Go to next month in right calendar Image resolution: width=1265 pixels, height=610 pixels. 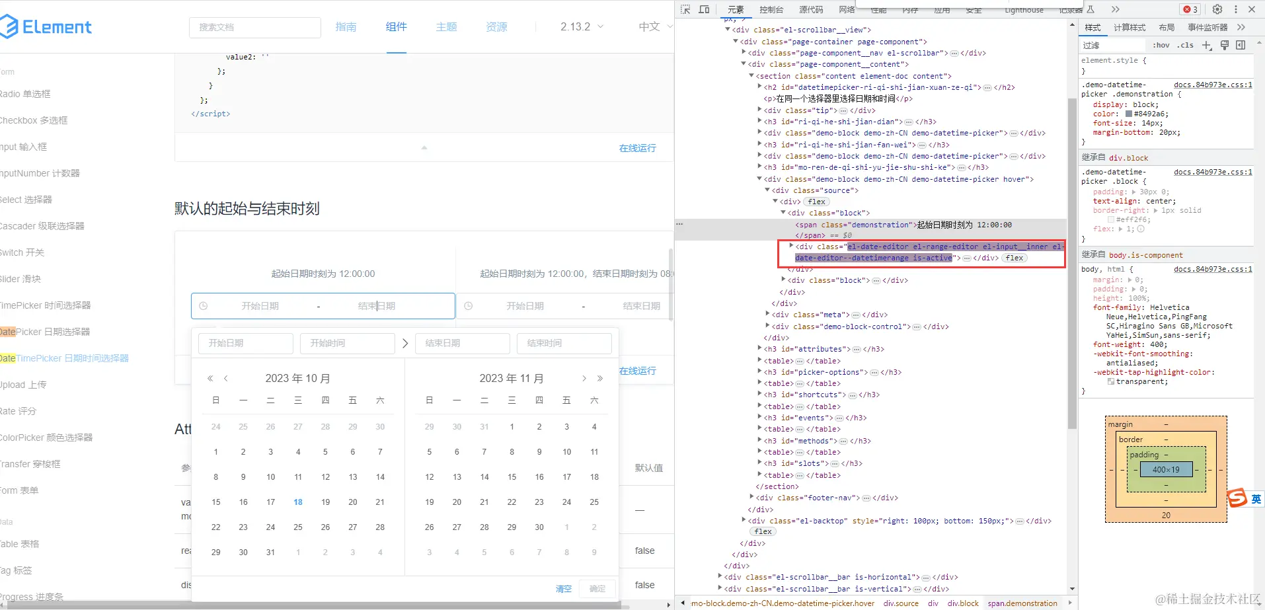[584, 379]
